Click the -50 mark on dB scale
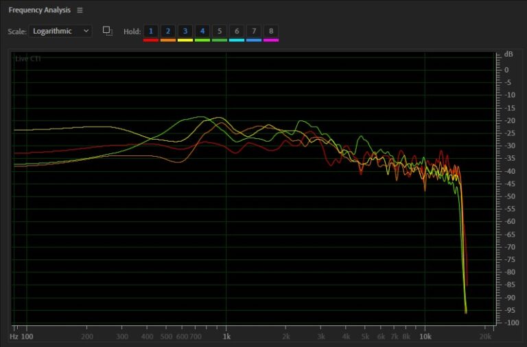Image resolution: width=527 pixels, height=347 pixels. click(510, 196)
